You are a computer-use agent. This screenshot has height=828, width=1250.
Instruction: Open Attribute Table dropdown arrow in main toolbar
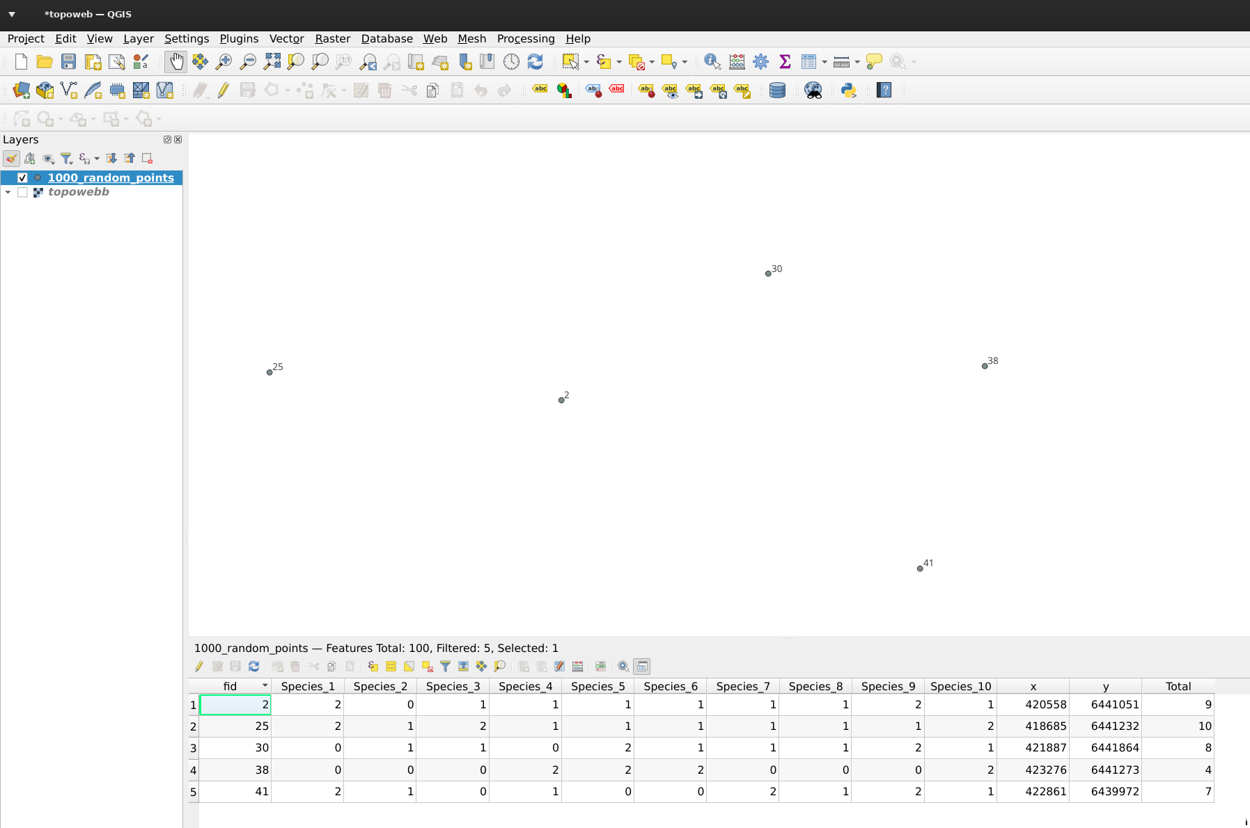pos(825,62)
